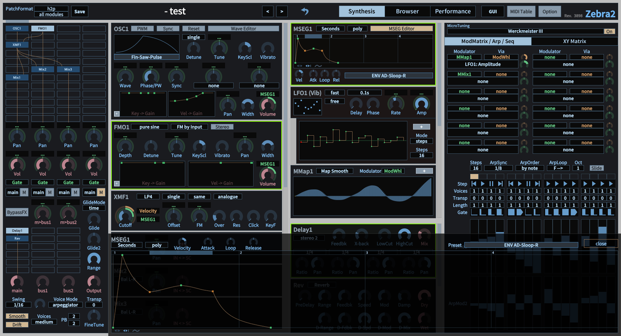Click the Option button
The height and width of the screenshot is (336, 621).
pyautogui.click(x=550, y=12)
